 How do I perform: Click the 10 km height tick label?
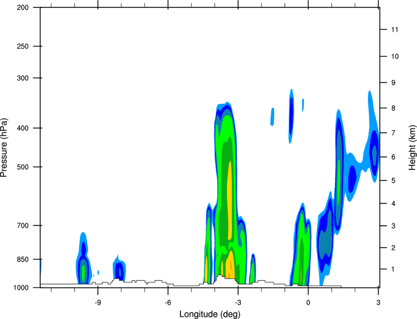click(395, 56)
